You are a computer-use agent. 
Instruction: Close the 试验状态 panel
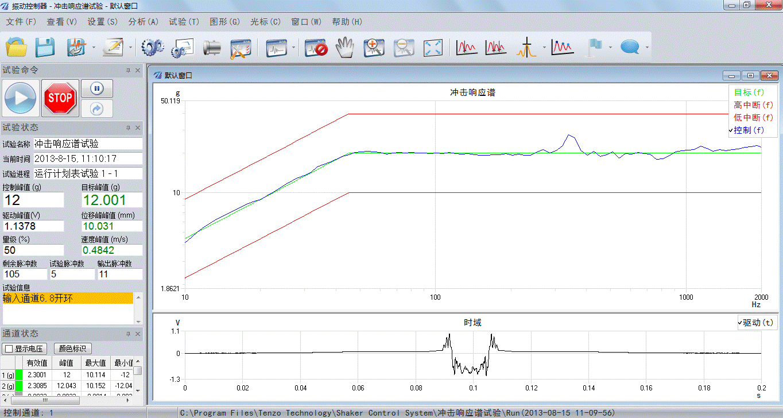138,127
